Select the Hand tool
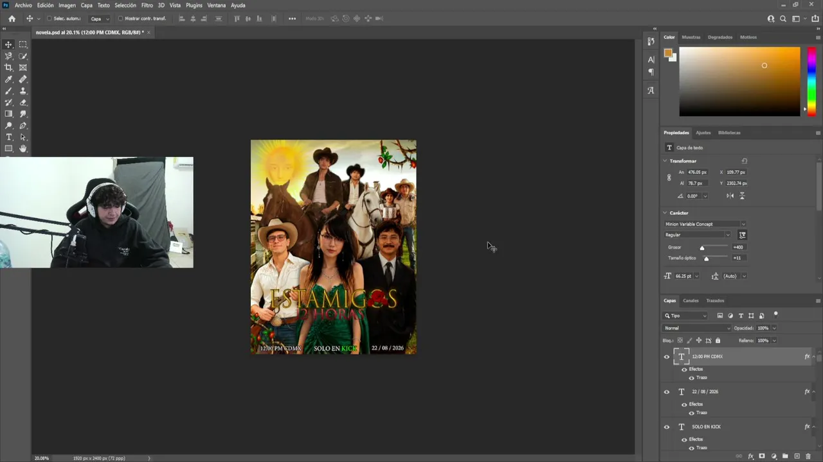 (23, 148)
